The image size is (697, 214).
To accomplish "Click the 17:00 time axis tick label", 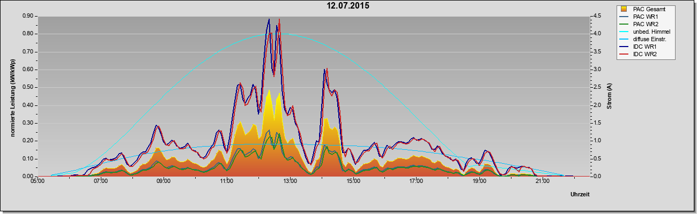I will (416, 182).
